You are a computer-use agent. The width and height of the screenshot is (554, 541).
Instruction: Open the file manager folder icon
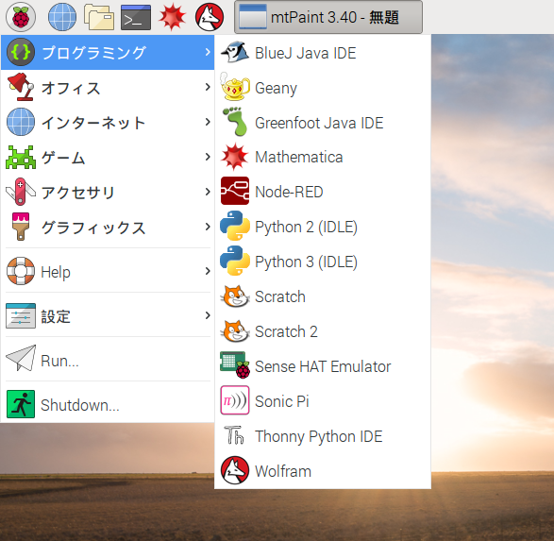pyautogui.click(x=99, y=17)
